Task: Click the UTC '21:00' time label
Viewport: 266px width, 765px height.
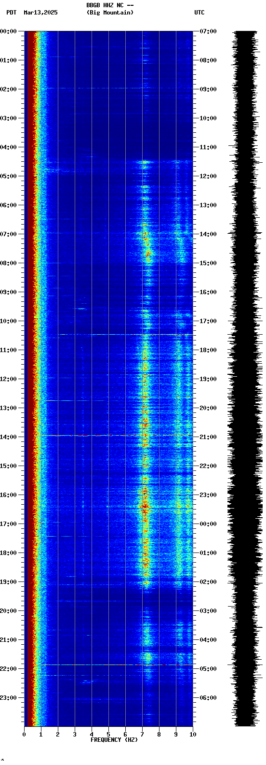Action: (208, 437)
